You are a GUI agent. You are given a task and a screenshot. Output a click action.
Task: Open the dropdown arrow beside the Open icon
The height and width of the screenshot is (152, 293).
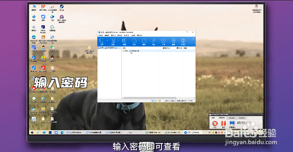point(107,41)
